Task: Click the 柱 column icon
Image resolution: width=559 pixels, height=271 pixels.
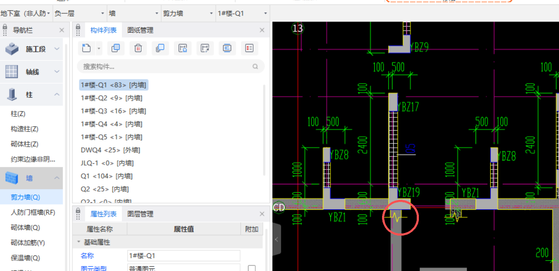Action: [x=12, y=95]
